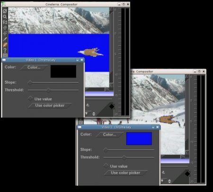
Task: Enable Use value in blue-swatch Chroma key
Action: tap(106, 166)
